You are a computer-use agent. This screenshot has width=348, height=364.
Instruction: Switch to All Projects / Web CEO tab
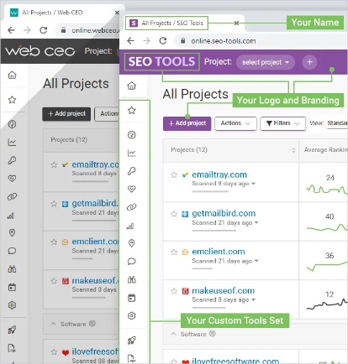click(52, 13)
